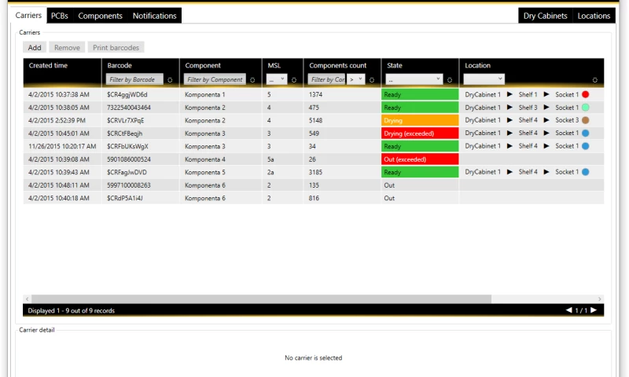Open the Location filter dropdown
This screenshot has width=629, height=377.
point(484,79)
